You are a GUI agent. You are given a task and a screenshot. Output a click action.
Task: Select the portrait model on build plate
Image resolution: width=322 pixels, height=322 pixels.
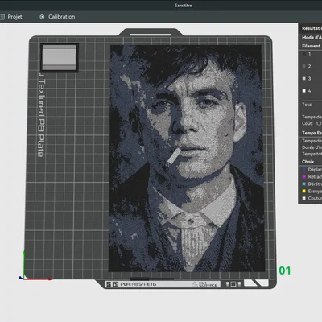(187, 158)
